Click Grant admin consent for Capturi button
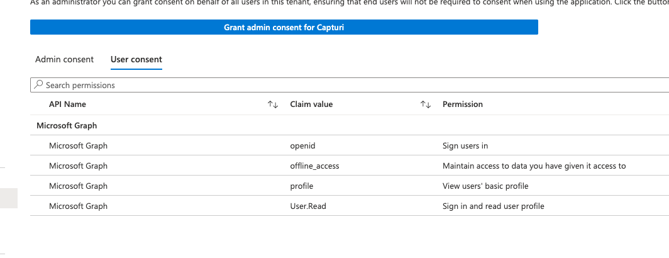Image resolution: width=669 pixels, height=258 pixels. (x=284, y=27)
